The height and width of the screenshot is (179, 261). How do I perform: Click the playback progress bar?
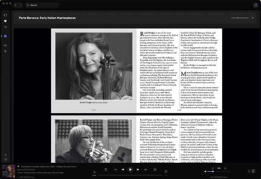(x=130, y=175)
